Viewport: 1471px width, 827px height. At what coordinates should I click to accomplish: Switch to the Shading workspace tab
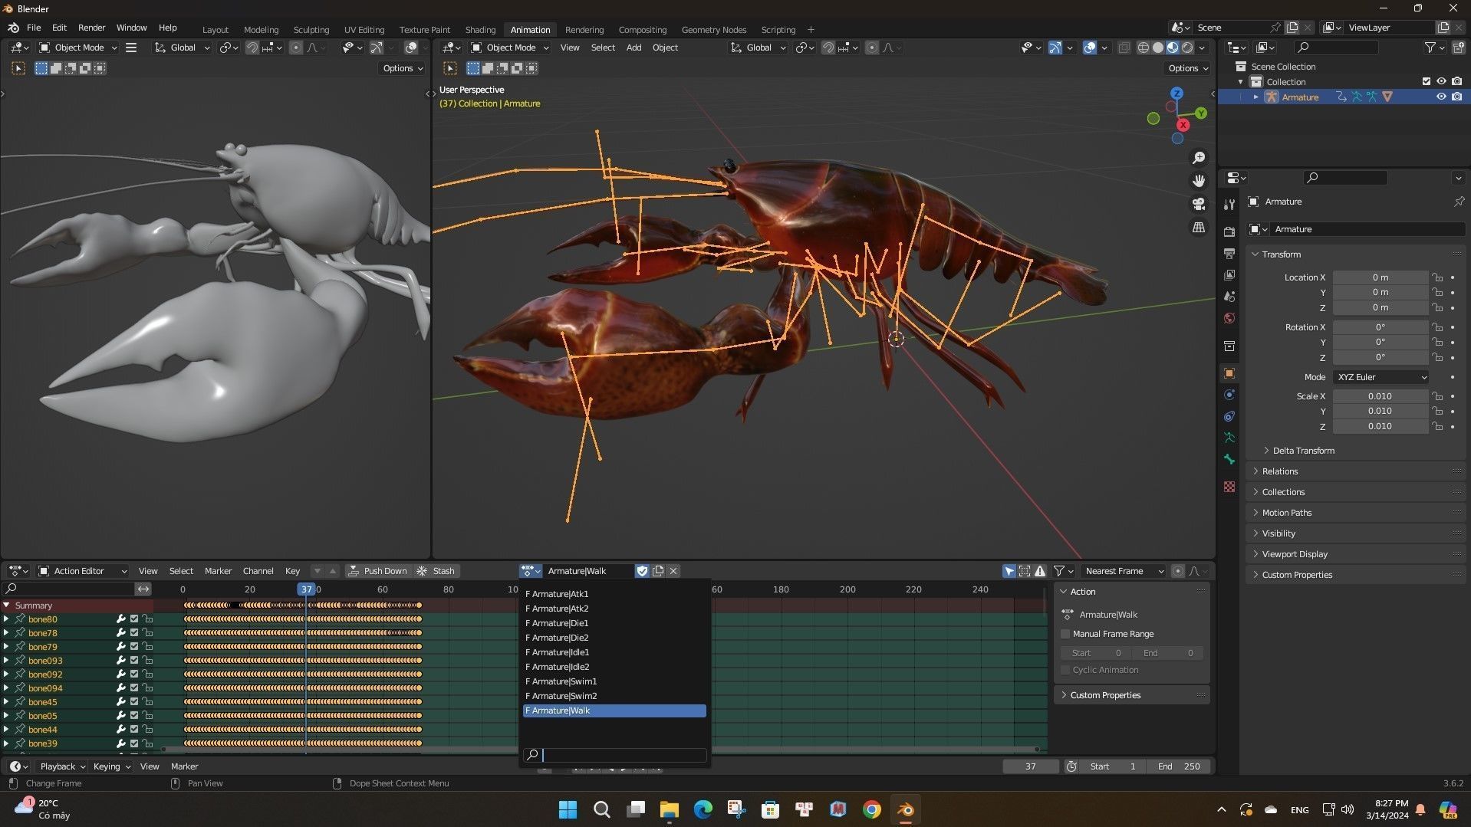click(480, 30)
